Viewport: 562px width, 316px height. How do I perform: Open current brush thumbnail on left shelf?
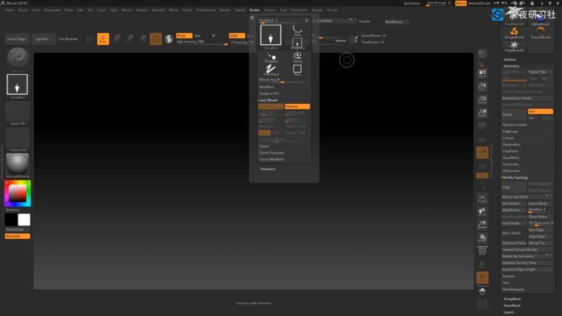(18, 59)
